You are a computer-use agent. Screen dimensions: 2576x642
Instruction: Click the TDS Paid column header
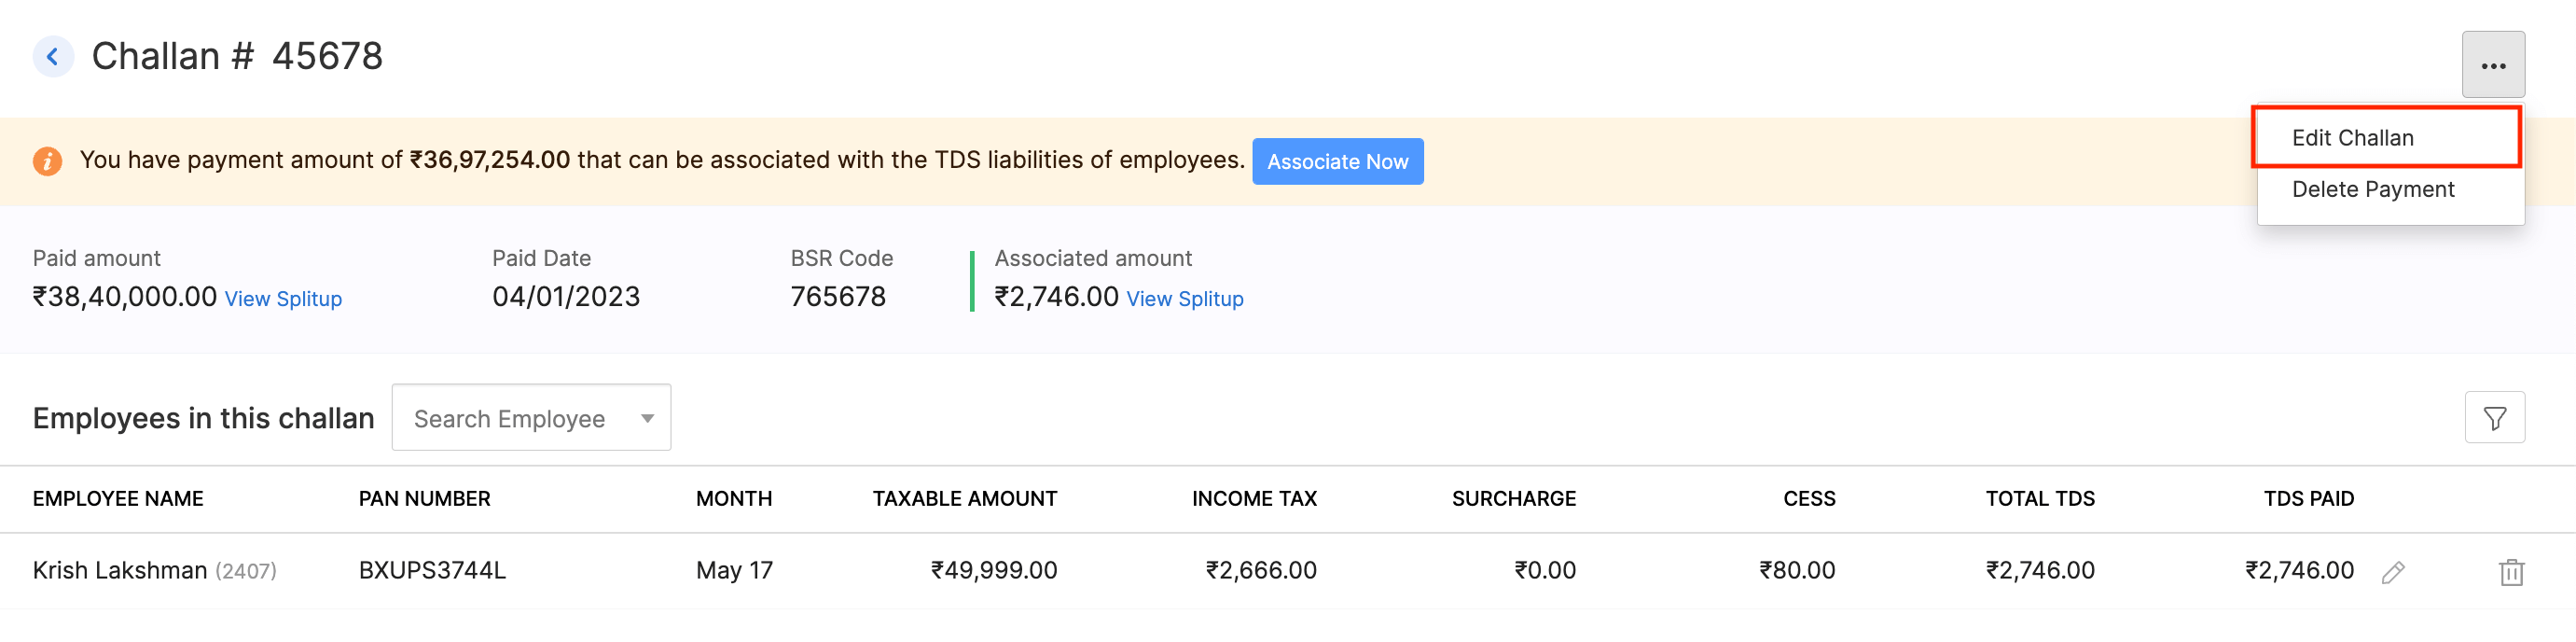click(2308, 499)
